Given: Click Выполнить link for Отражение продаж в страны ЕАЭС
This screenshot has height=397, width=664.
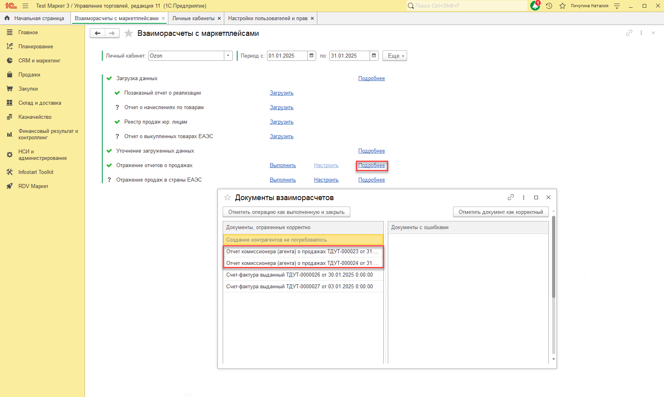Looking at the screenshot, I should (x=283, y=180).
